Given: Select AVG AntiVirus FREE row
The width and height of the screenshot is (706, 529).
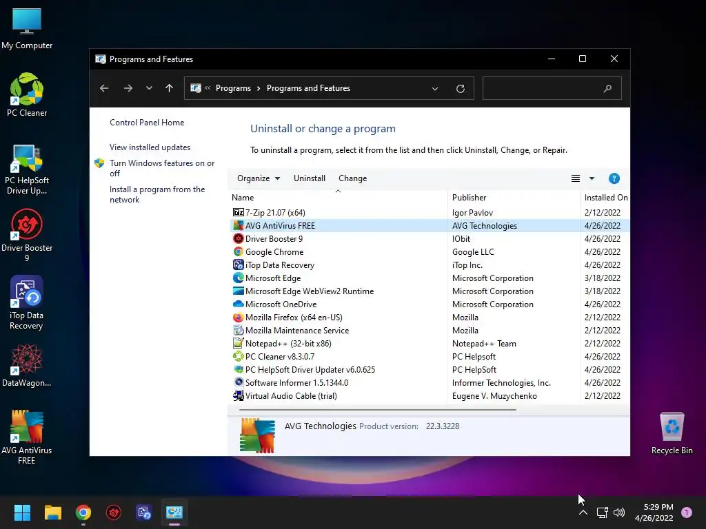Looking at the screenshot, I should pyautogui.click(x=430, y=226).
